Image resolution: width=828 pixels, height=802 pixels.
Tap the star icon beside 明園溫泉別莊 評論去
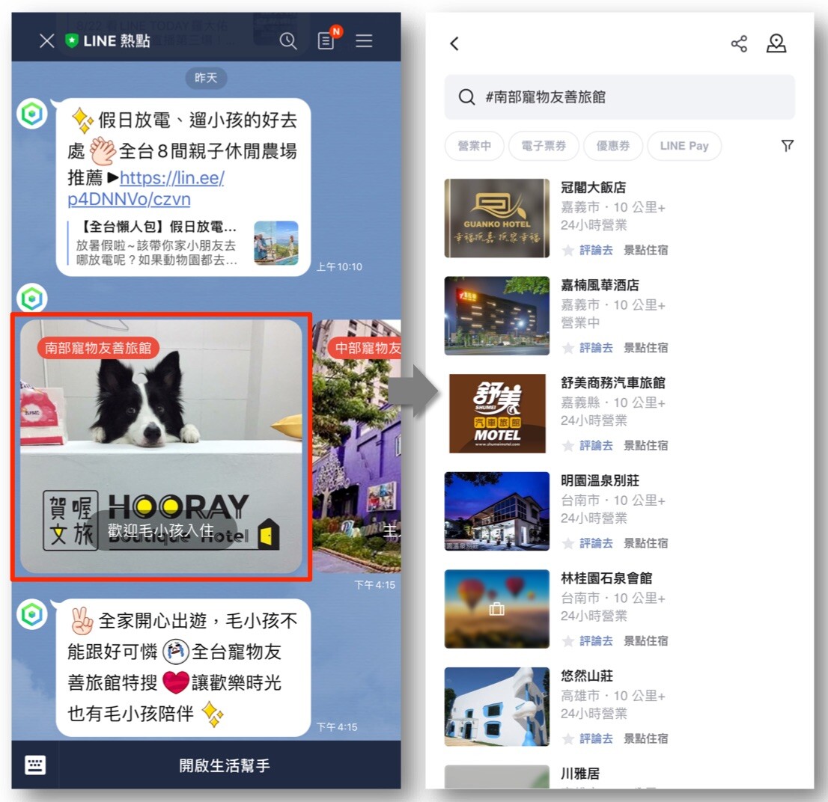tap(567, 543)
